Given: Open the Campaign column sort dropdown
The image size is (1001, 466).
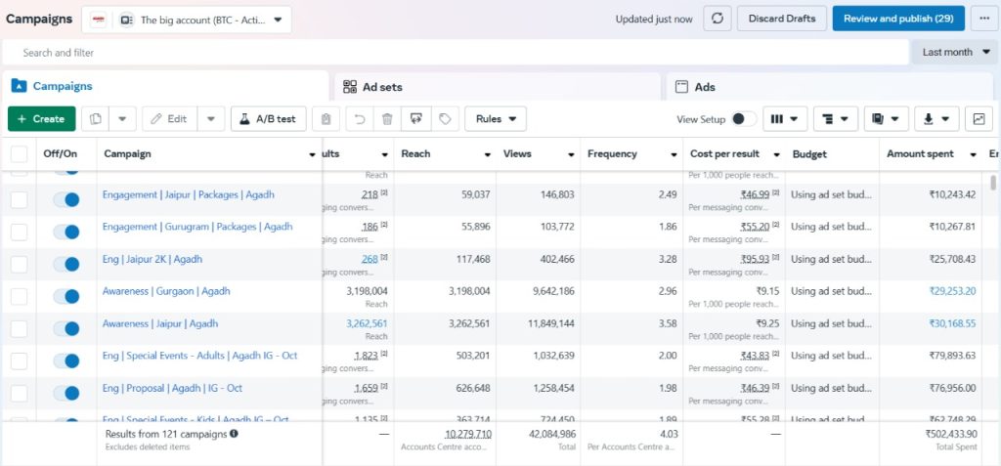Looking at the screenshot, I should pyautogui.click(x=312, y=154).
